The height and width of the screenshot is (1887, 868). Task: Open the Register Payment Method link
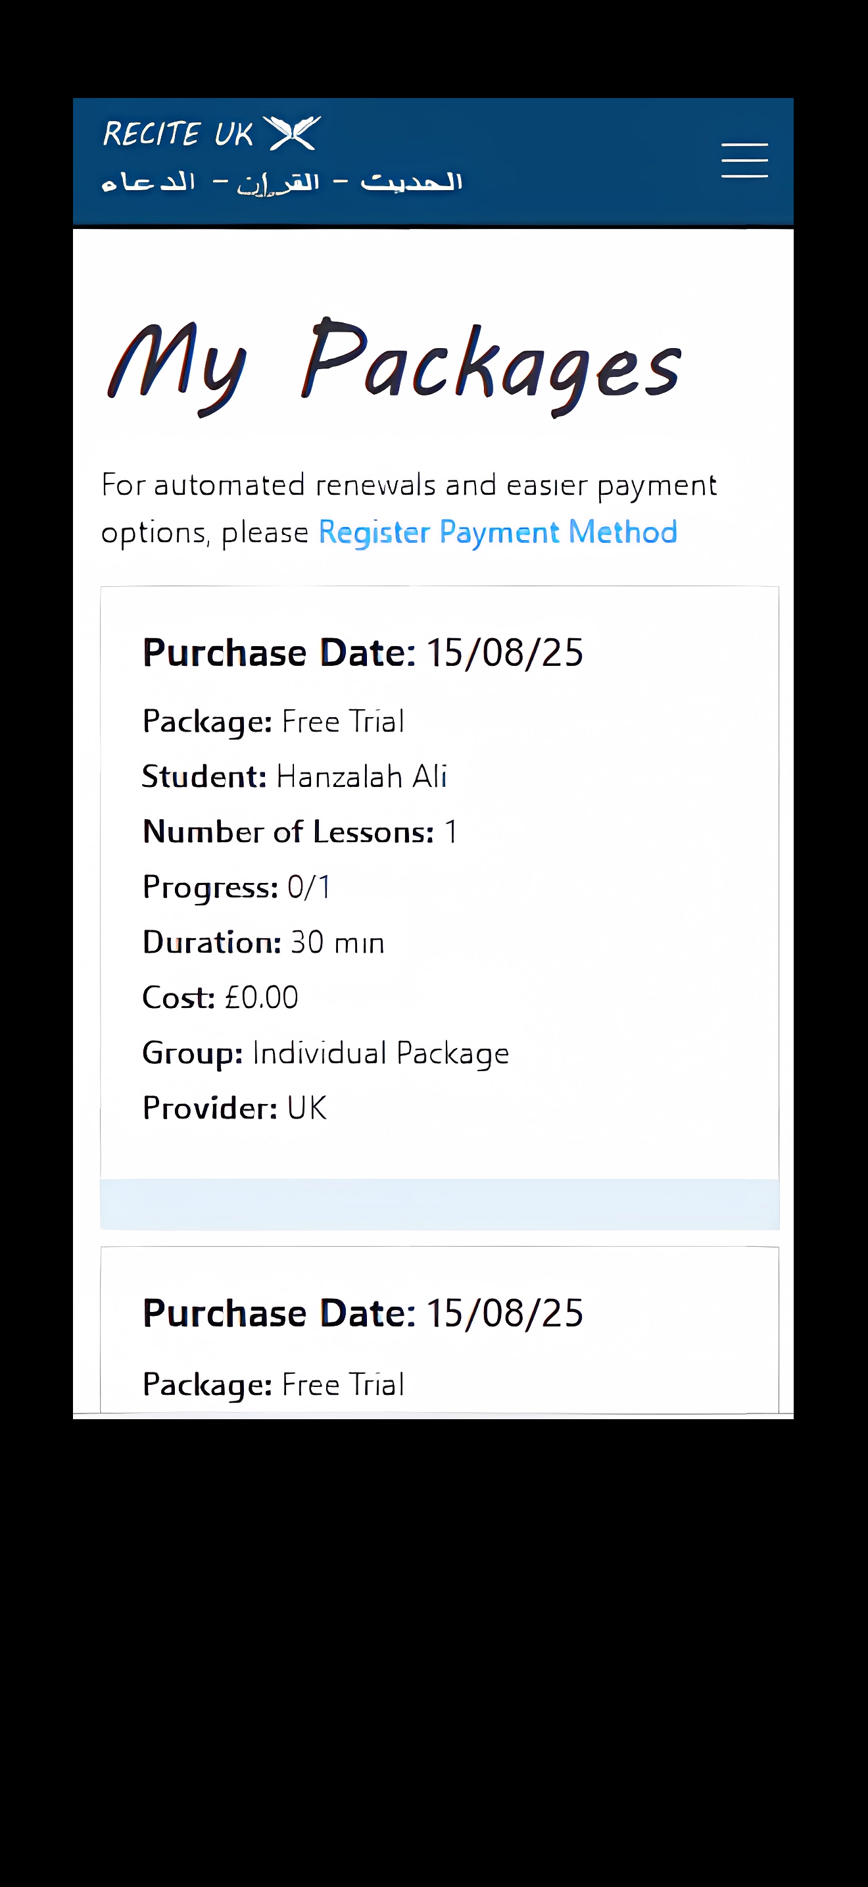498,532
